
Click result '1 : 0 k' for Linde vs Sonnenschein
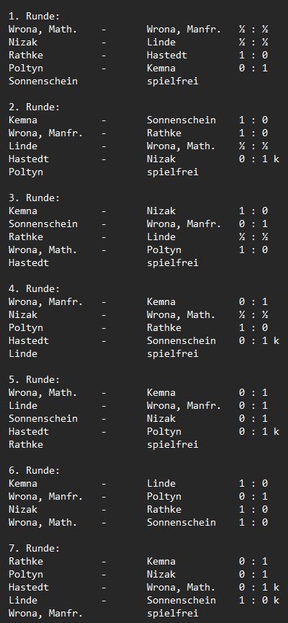click(x=259, y=601)
